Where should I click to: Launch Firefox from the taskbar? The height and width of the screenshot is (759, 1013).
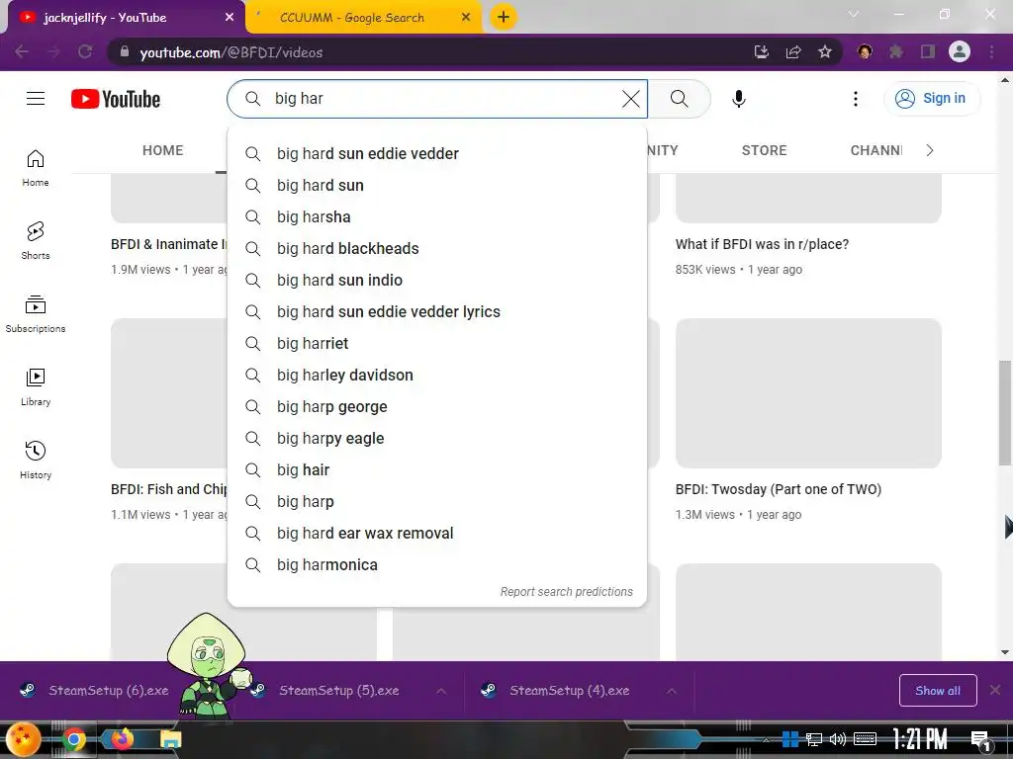click(x=122, y=739)
